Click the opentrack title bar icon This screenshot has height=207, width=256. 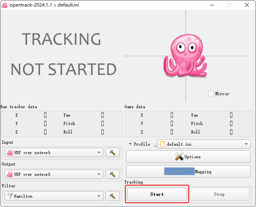(x=5, y=5)
